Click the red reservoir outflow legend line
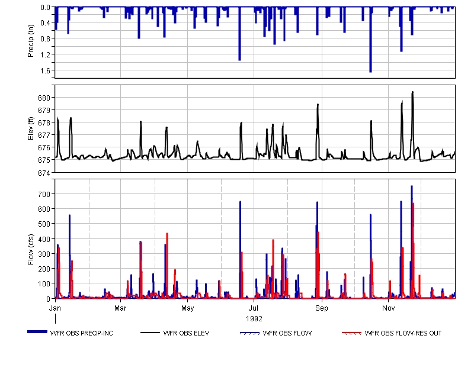 pyautogui.click(x=351, y=333)
